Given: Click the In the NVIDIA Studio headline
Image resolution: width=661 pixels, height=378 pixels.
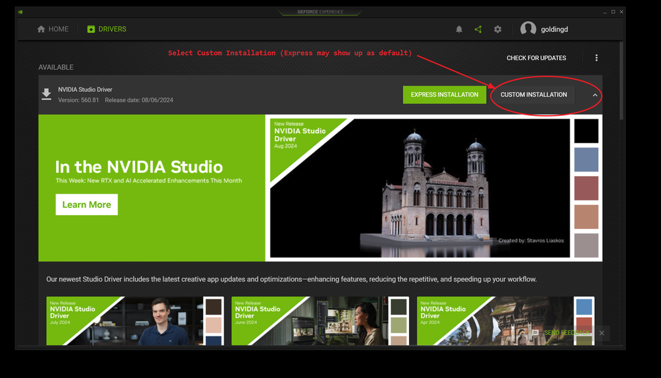Looking at the screenshot, I should point(139,167).
